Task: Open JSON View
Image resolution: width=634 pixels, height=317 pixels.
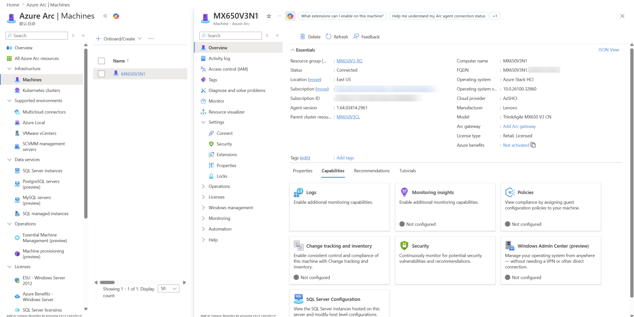Action: [x=608, y=50]
